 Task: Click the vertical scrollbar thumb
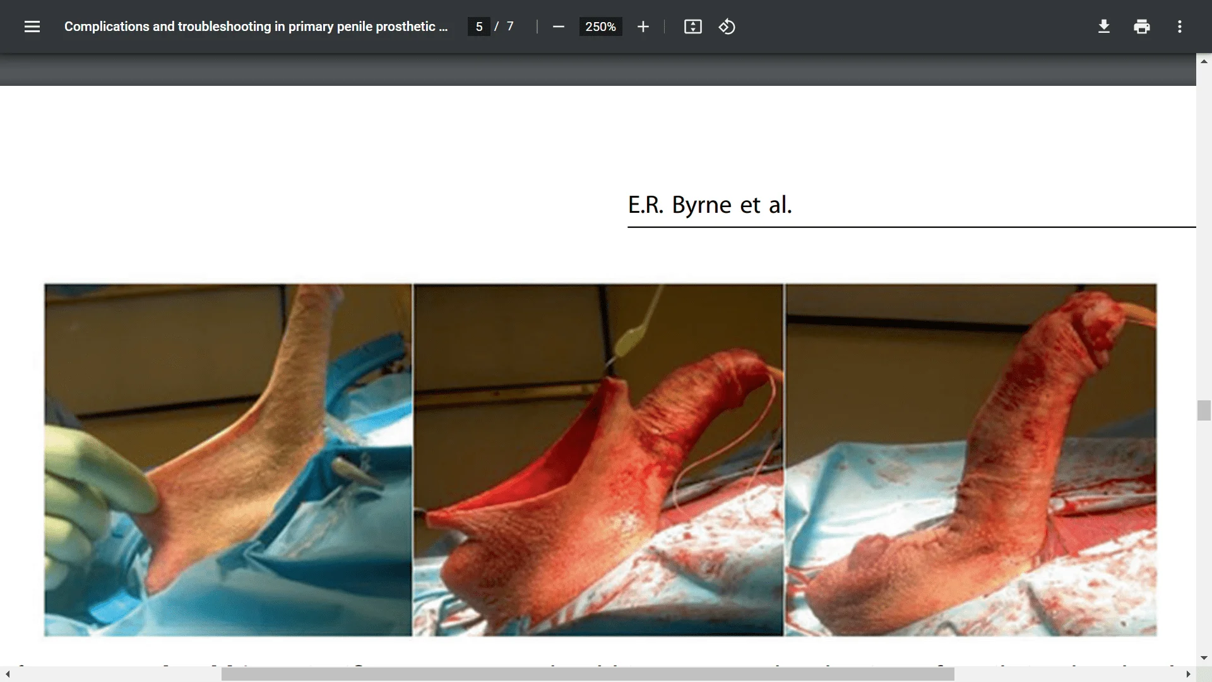[1204, 410]
